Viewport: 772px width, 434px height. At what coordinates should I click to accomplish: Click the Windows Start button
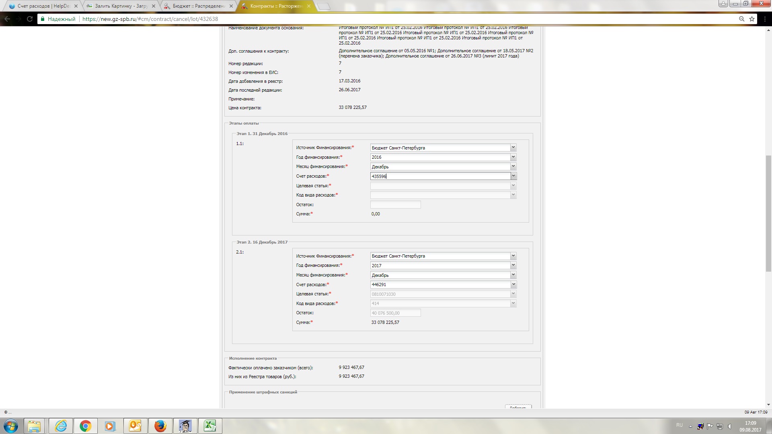(11, 426)
